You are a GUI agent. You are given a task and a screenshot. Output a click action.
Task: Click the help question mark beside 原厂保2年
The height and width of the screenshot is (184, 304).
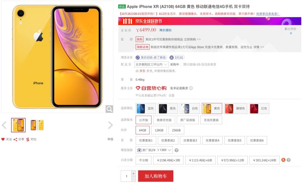click(176, 150)
